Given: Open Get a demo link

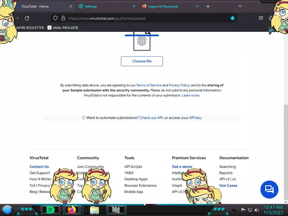Looking at the screenshot, I should 182,166.
